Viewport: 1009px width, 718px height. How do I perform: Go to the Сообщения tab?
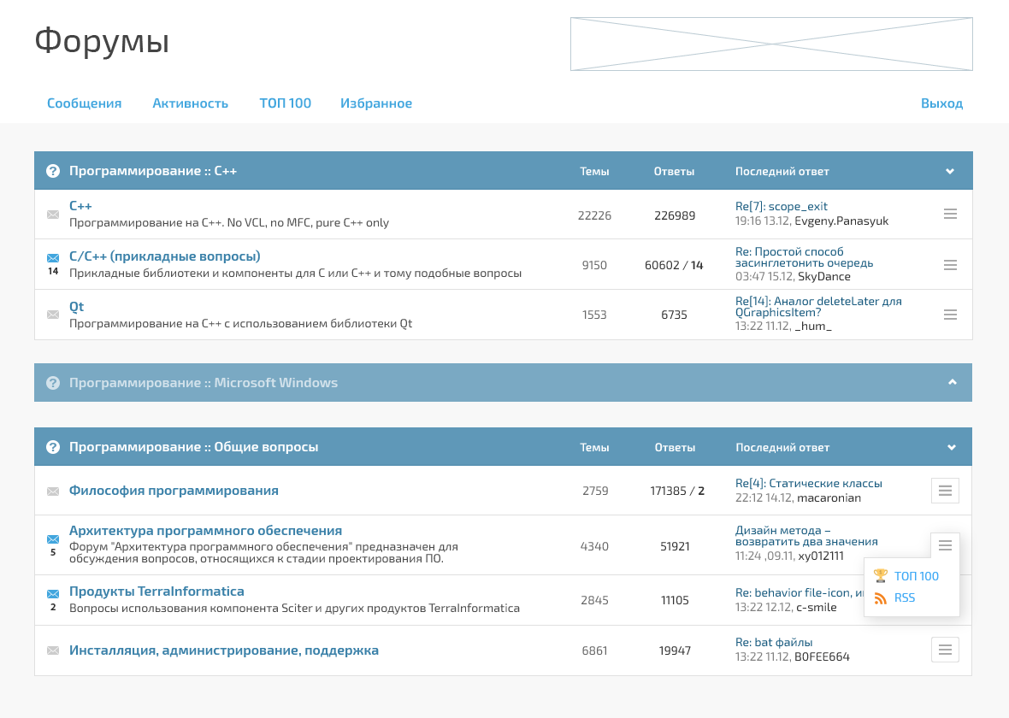84,103
